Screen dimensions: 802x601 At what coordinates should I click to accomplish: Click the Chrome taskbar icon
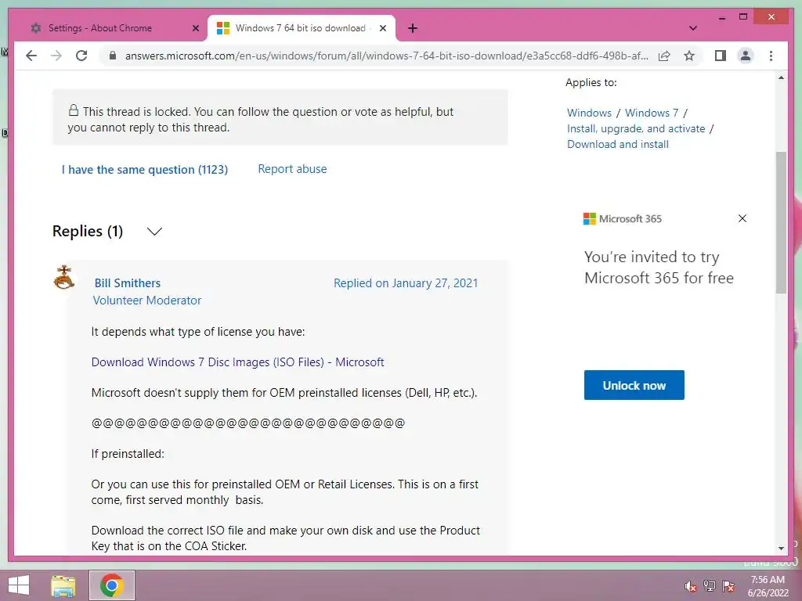click(111, 585)
